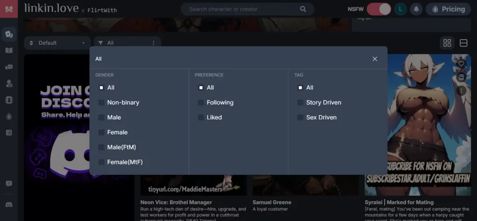Open the Samuel Greene character title
Image resolution: width=477 pixels, height=221 pixels.
tap(272, 202)
